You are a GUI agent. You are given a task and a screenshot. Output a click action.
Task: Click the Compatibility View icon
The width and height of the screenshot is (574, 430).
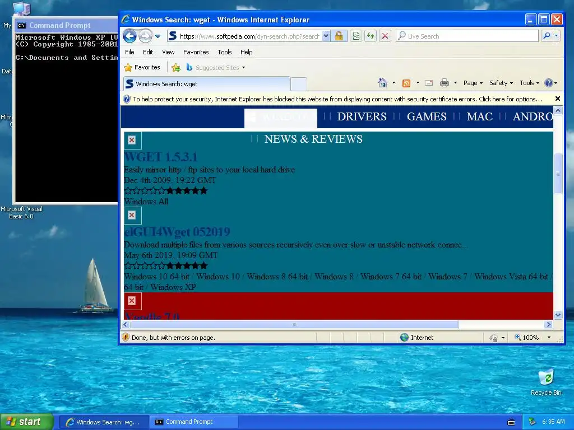click(x=356, y=36)
